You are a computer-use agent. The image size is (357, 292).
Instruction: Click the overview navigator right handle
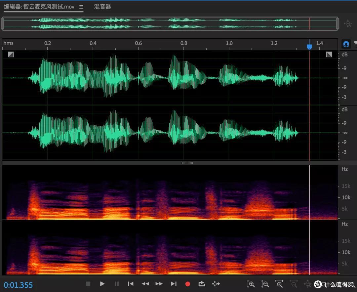337,23
